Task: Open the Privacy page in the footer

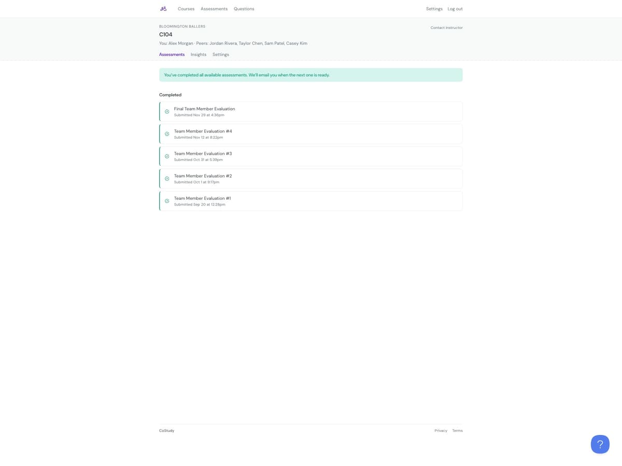Action: tap(441, 430)
